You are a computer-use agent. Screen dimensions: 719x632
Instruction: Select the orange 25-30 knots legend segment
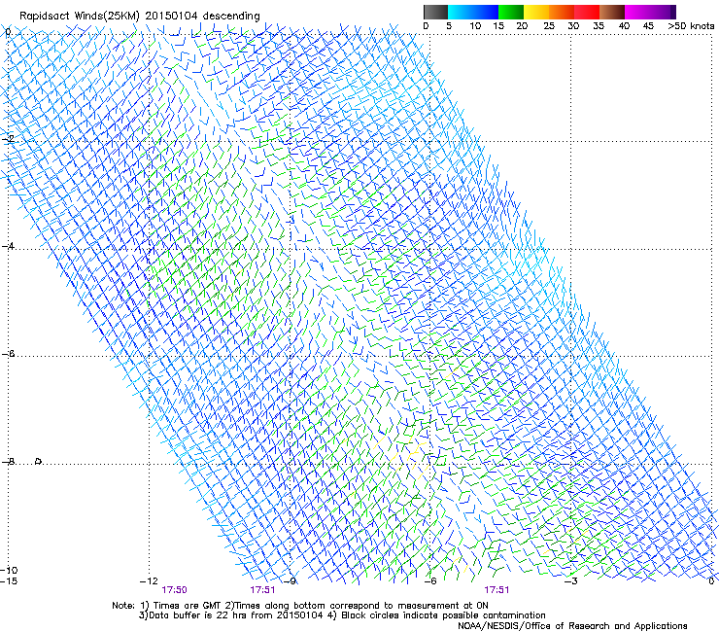tap(562, 12)
